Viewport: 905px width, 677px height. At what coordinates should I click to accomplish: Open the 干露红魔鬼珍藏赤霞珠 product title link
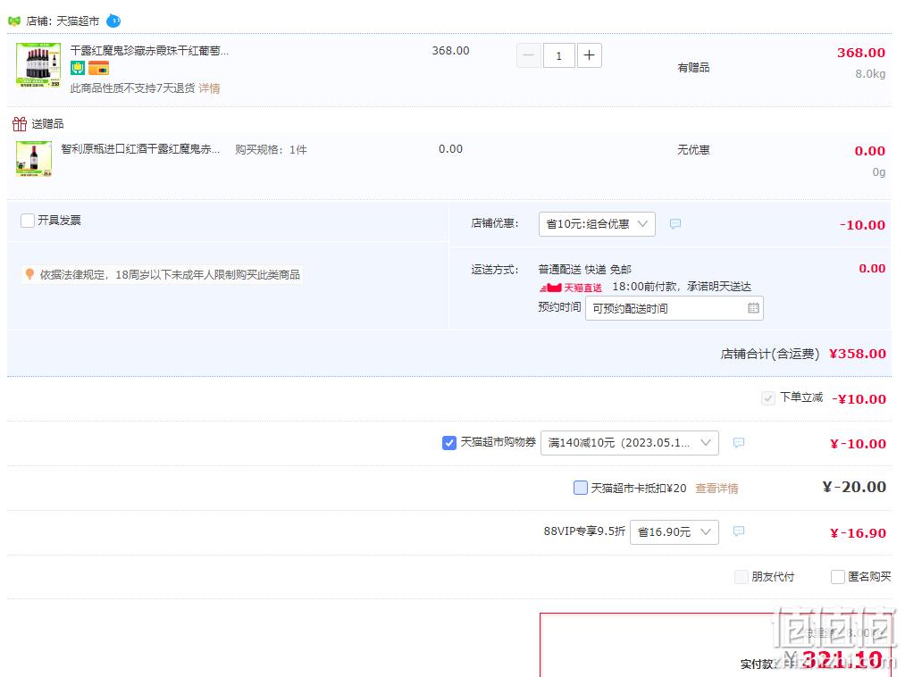tap(149, 51)
